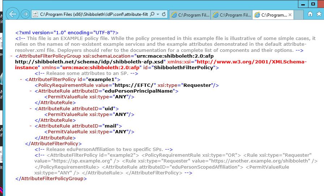Click the address bar path field
The height and width of the screenshot is (196, 324).
94,14
